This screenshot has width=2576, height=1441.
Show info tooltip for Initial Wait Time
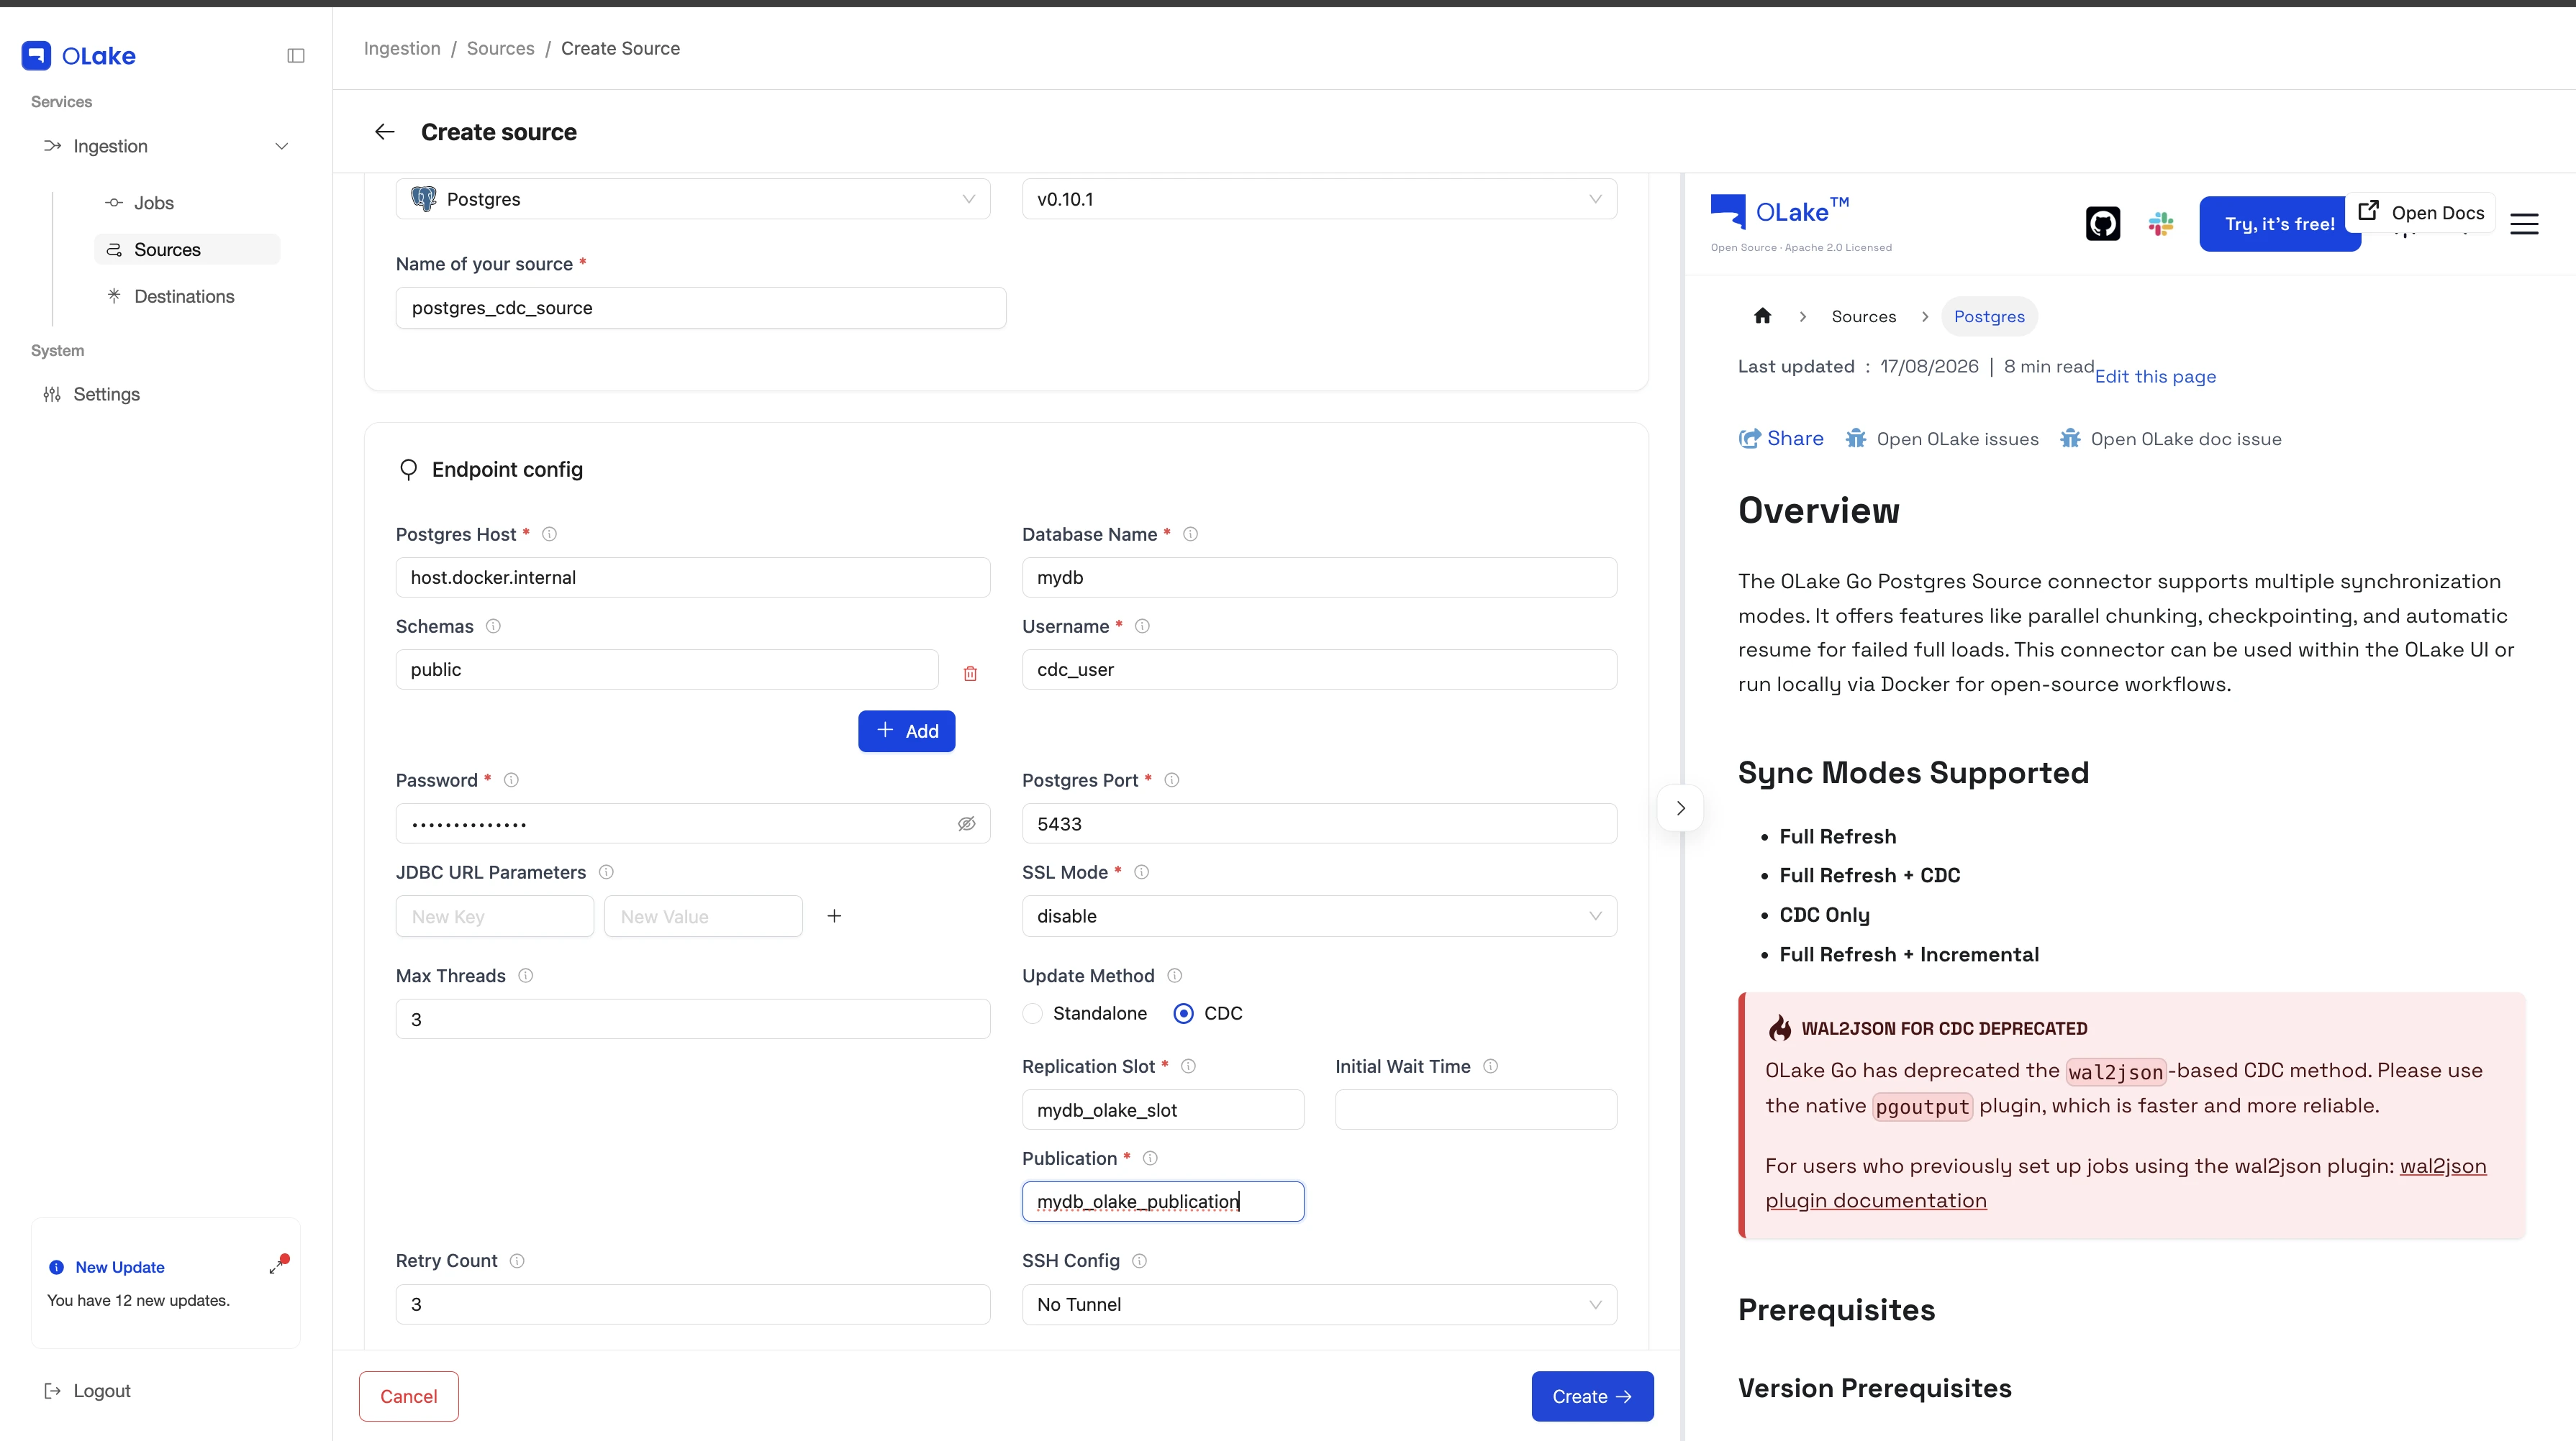pos(1490,1066)
